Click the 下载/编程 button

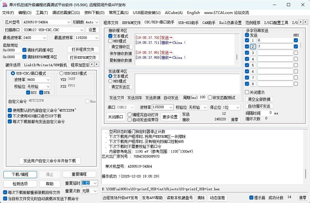(20, 174)
